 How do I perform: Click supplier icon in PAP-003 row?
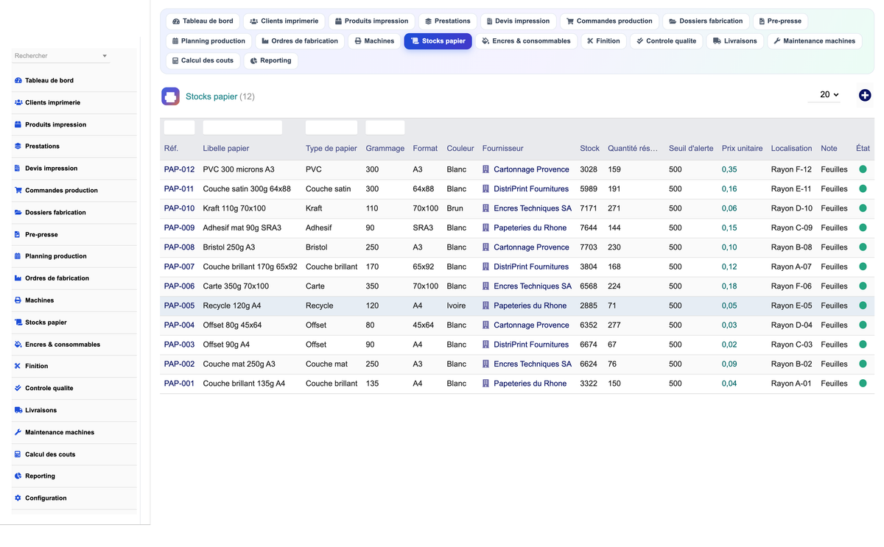click(x=485, y=345)
